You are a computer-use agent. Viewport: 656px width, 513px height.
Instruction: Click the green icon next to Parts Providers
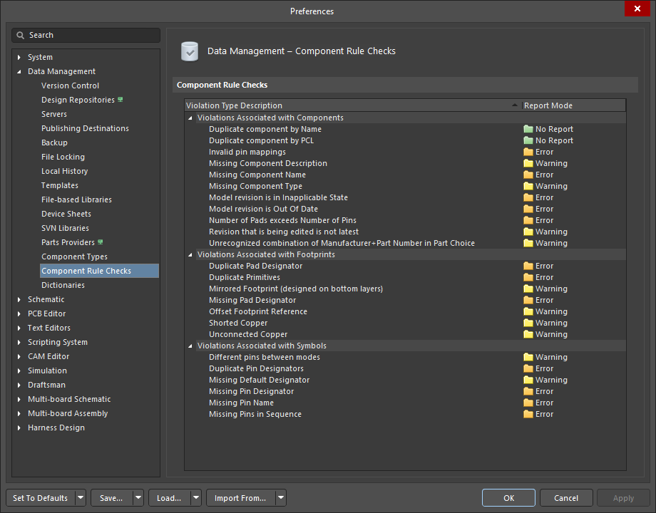[101, 242]
